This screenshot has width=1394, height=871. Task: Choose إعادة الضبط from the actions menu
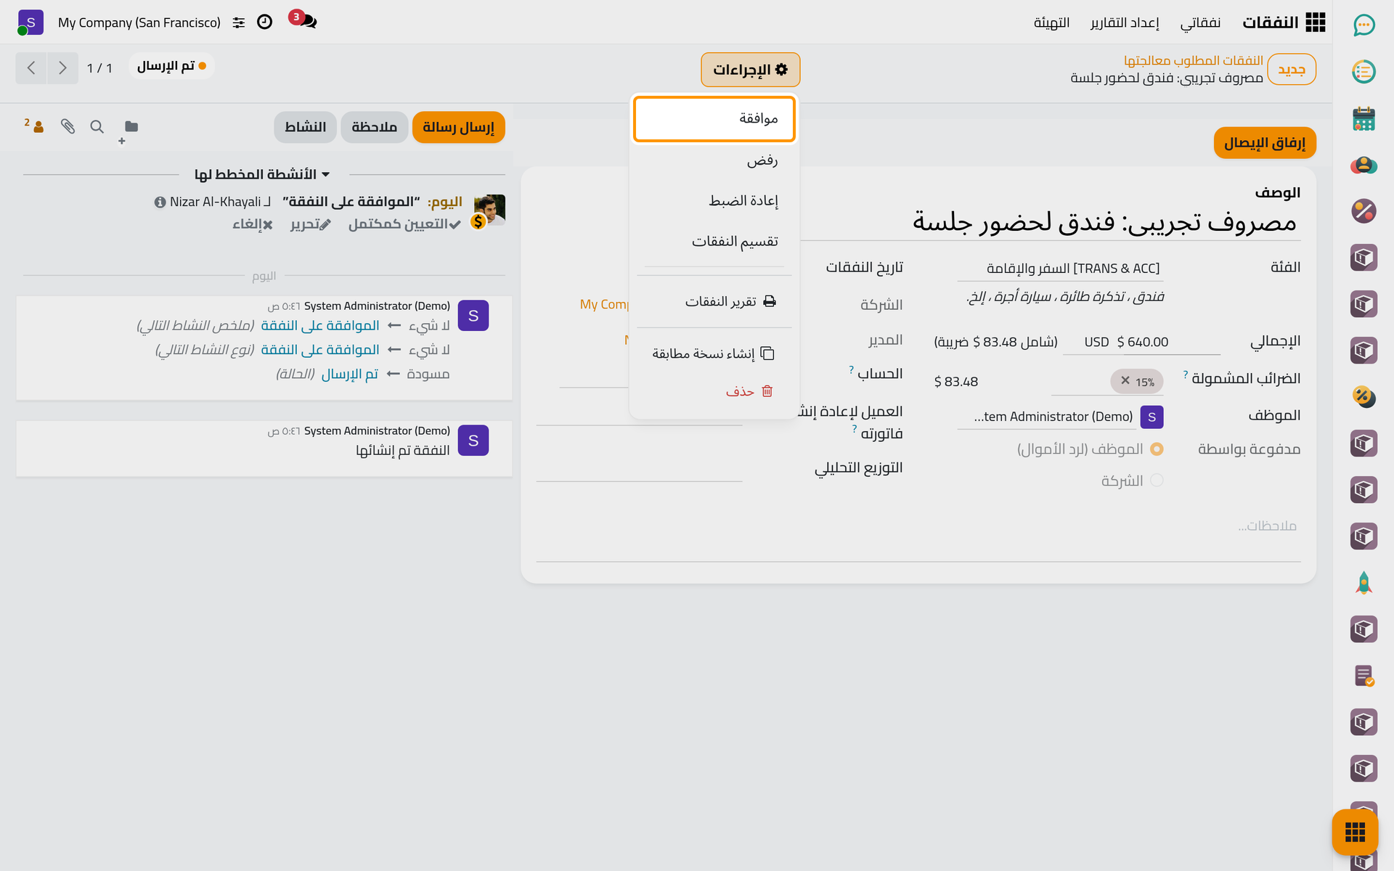point(714,200)
